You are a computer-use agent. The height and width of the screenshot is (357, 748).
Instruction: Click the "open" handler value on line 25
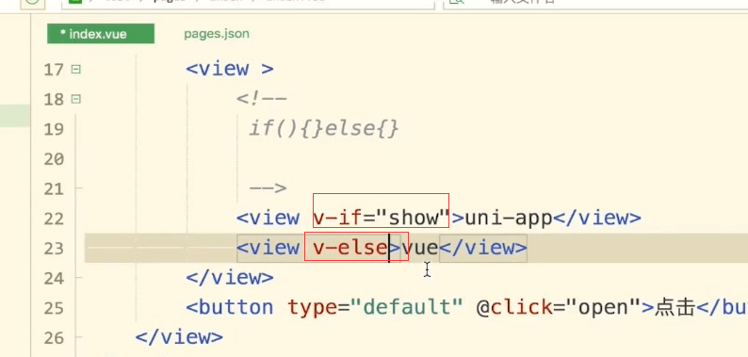[604, 308]
